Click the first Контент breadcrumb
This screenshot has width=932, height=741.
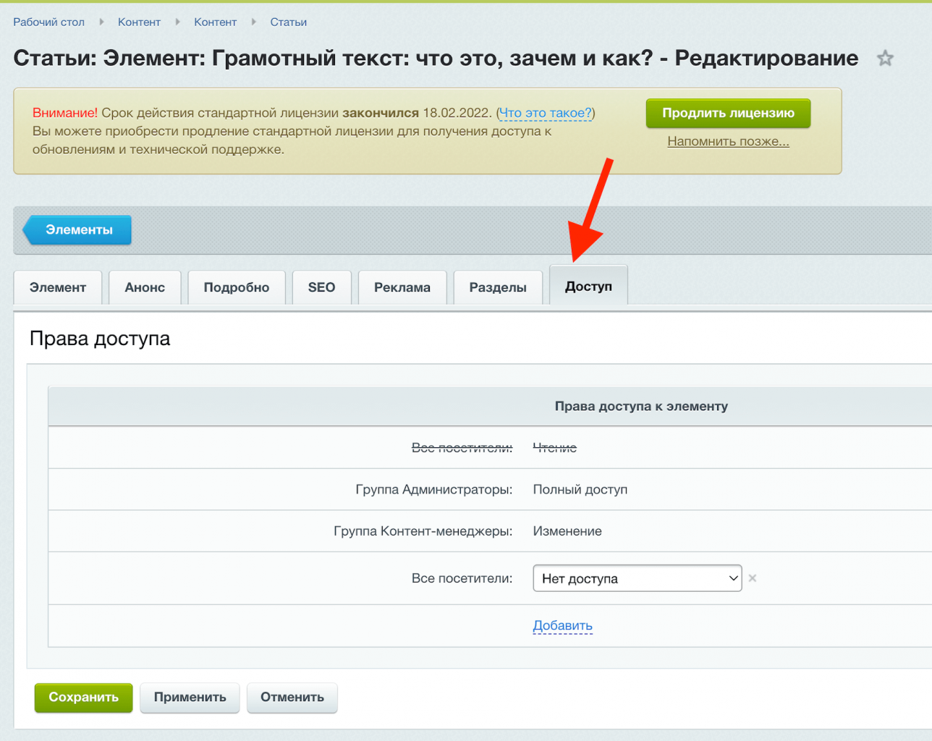point(139,22)
